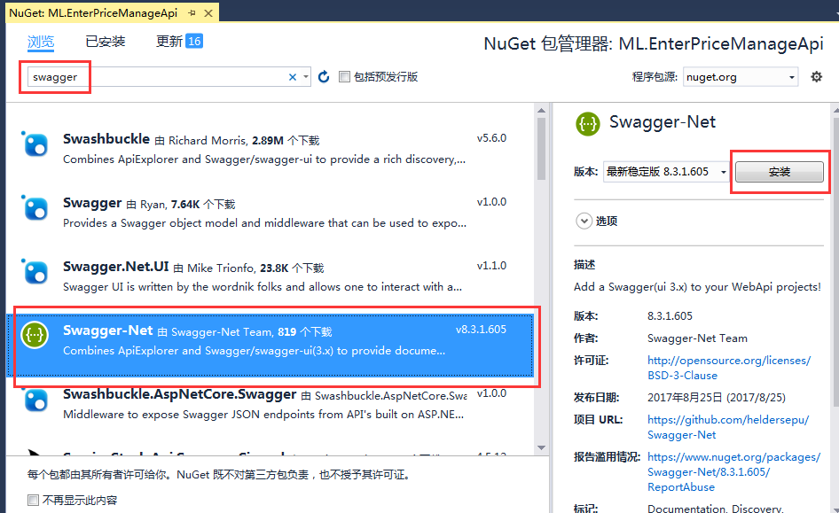
Task: Click the Swagger-Net title in details
Action: (662, 122)
